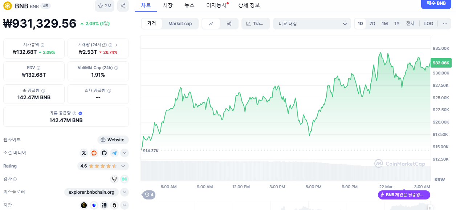Click the #5 rank badge
The width and height of the screenshot is (456, 210).
click(x=45, y=6)
